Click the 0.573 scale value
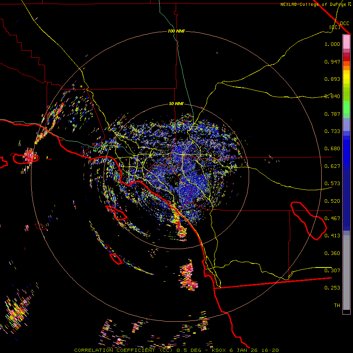 point(332,184)
